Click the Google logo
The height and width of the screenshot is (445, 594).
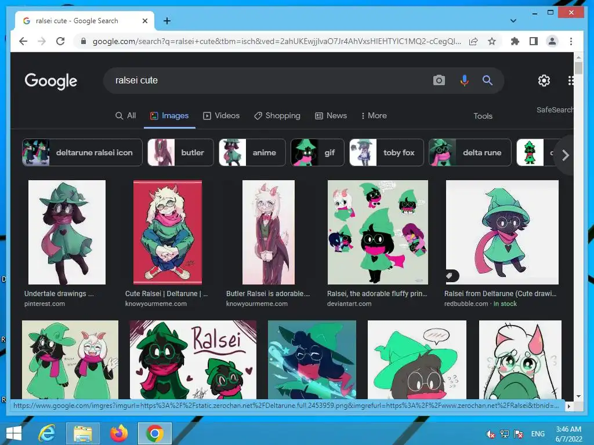[x=51, y=81]
